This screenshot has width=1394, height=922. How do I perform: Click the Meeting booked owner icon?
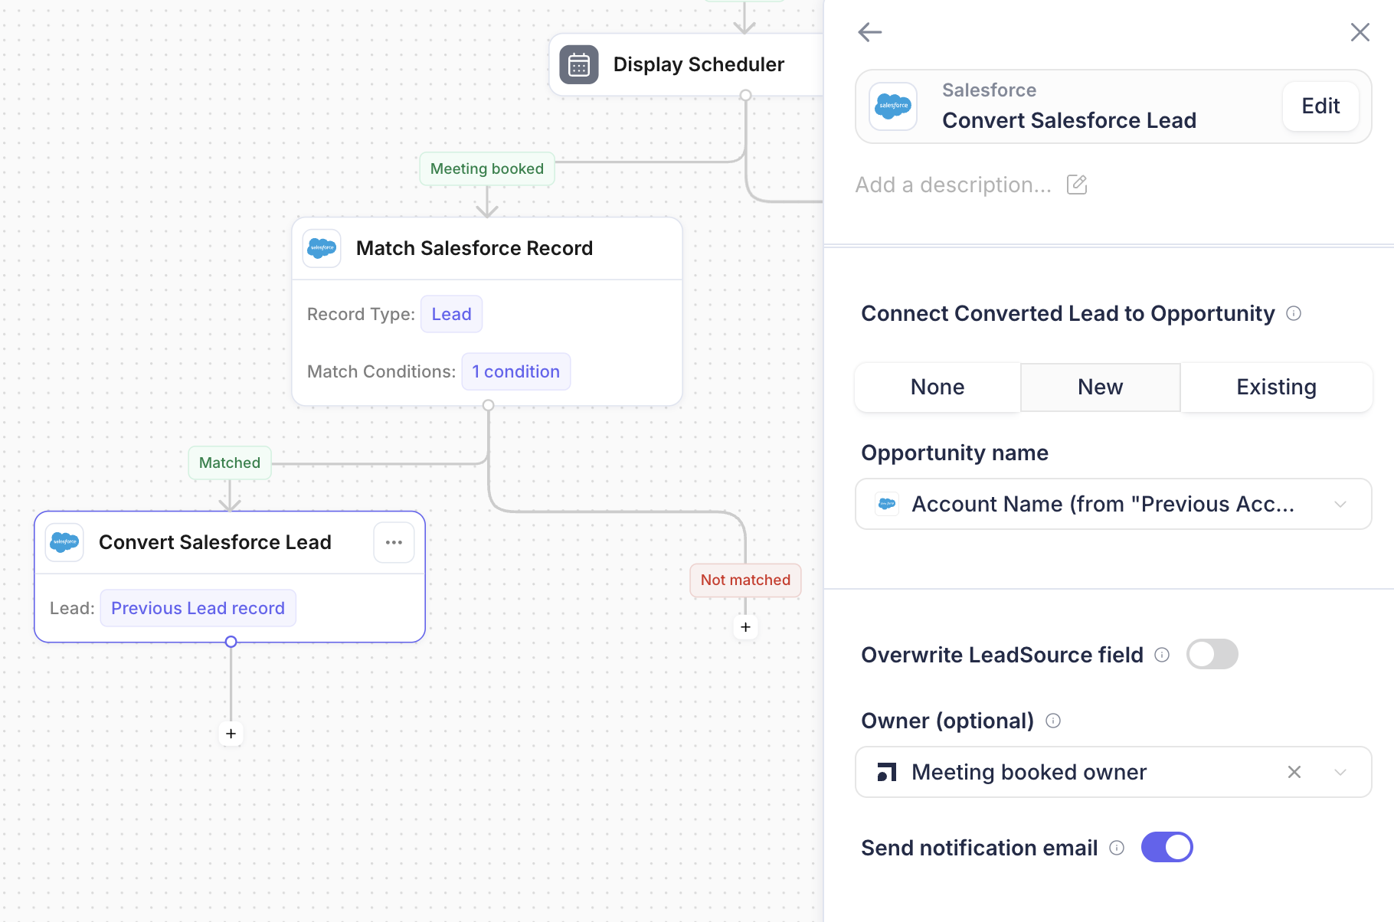click(887, 772)
